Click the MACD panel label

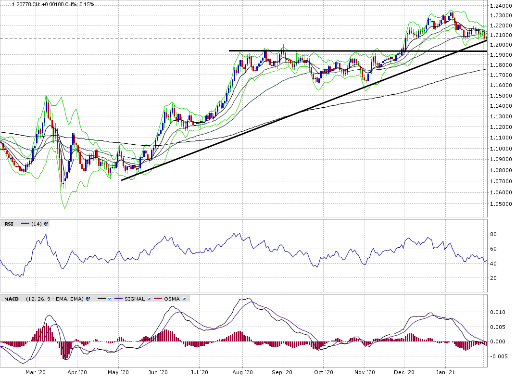point(12,299)
